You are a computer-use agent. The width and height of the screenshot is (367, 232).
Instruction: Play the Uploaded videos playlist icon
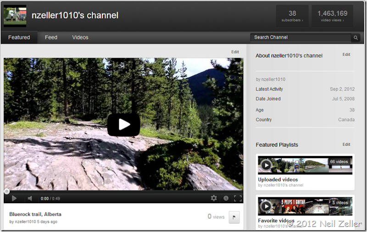click(266, 165)
